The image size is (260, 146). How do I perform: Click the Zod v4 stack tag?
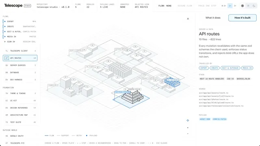[230, 79]
